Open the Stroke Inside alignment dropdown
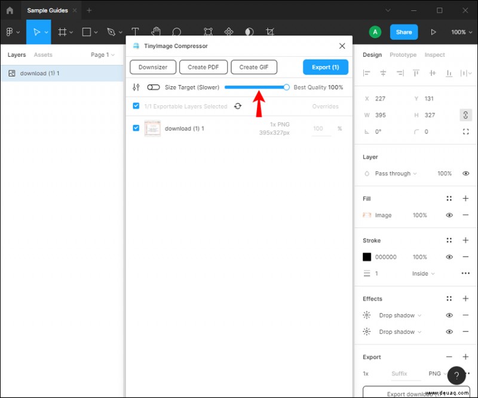The image size is (478, 398). (422, 273)
